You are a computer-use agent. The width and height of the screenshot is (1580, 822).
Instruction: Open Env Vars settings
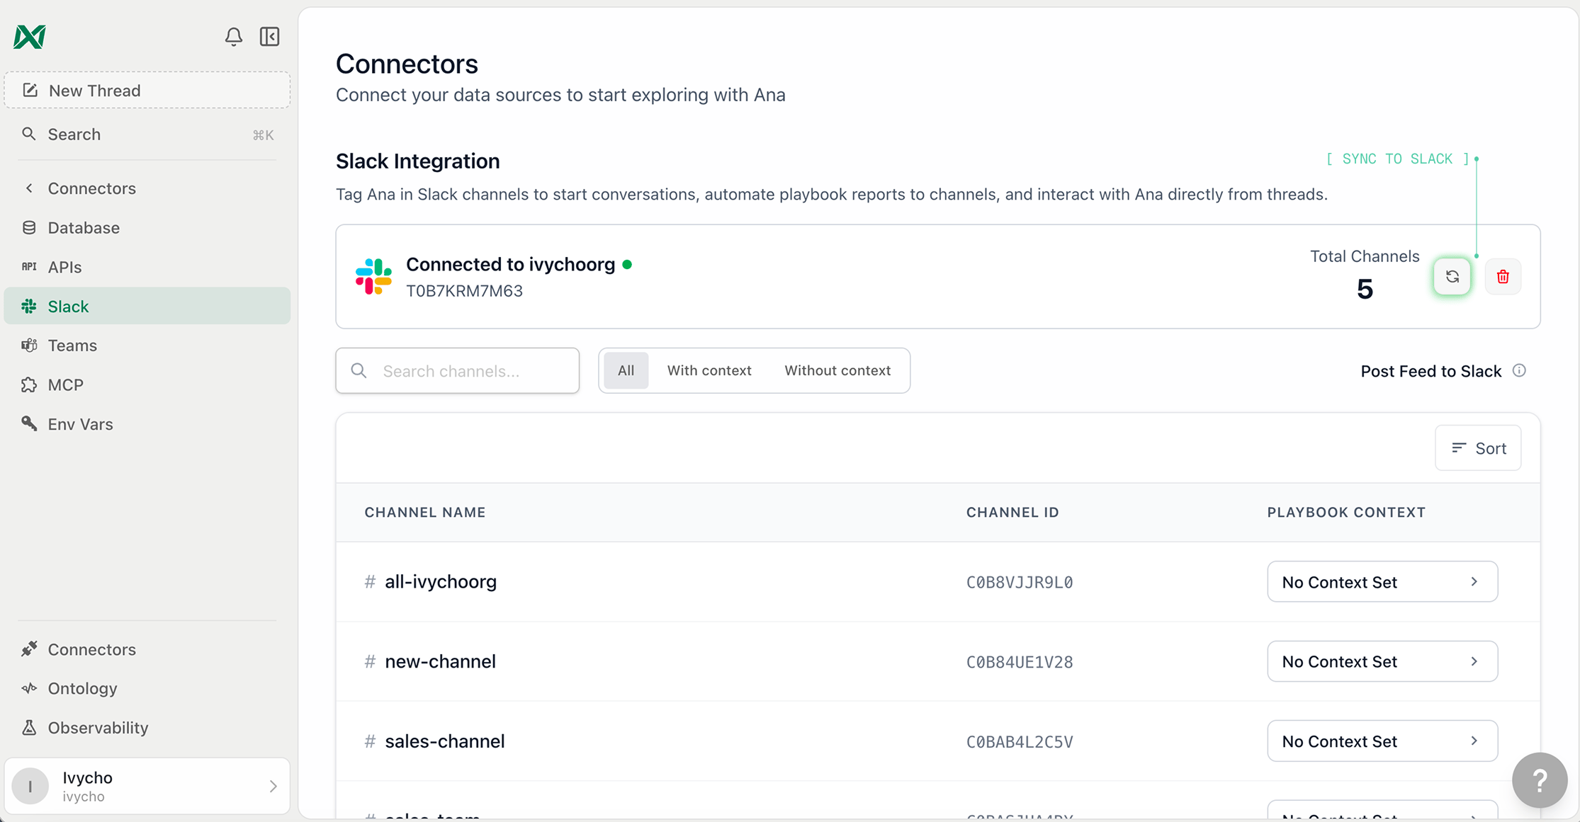(147, 424)
